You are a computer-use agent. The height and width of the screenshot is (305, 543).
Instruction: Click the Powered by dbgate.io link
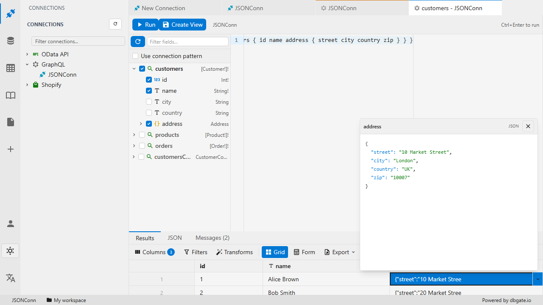coord(507,300)
